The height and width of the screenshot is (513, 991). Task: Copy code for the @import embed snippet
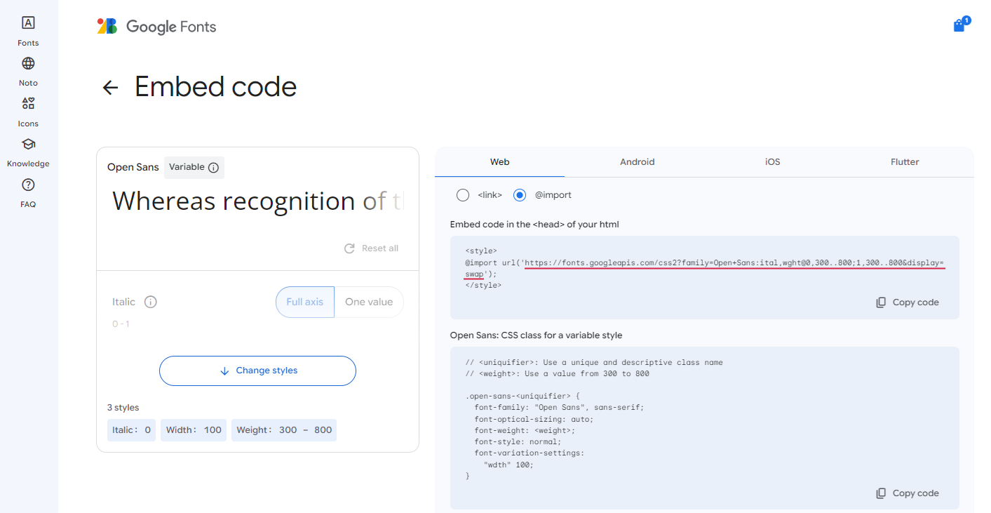tap(908, 302)
